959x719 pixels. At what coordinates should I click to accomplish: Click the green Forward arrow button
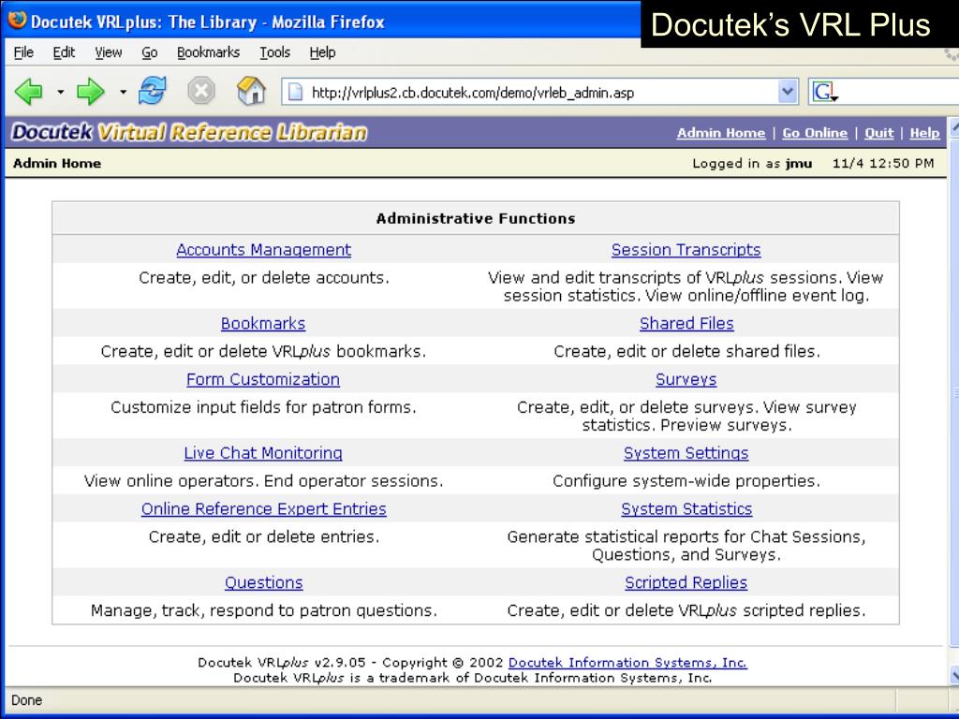(91, 92)
